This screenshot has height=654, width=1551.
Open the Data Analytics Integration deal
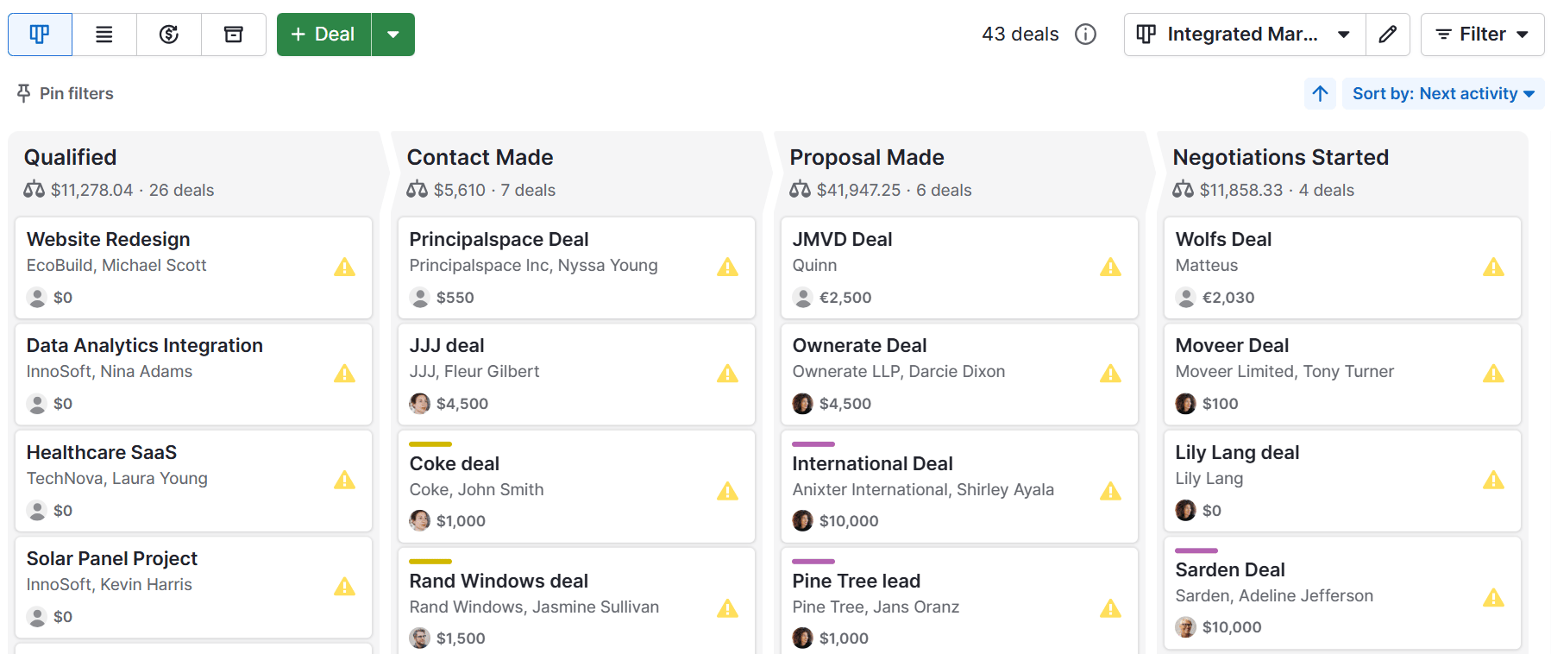pos(193,374)
